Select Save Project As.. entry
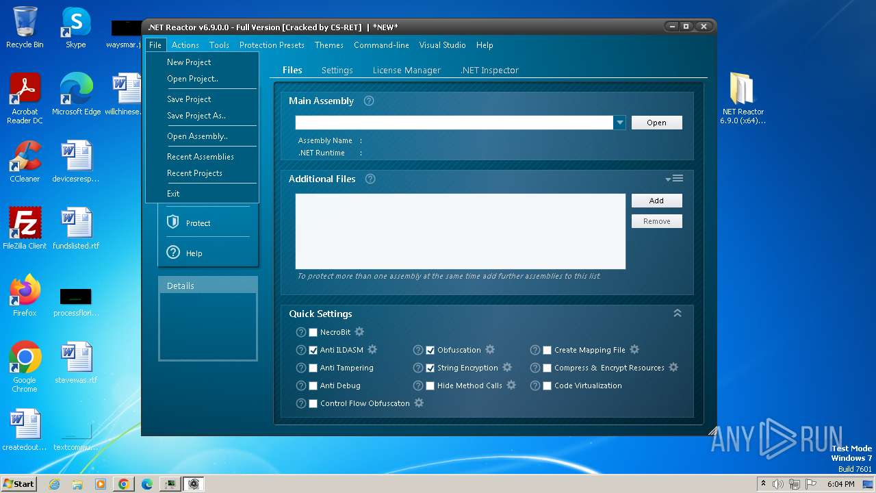 pos(202,116)
